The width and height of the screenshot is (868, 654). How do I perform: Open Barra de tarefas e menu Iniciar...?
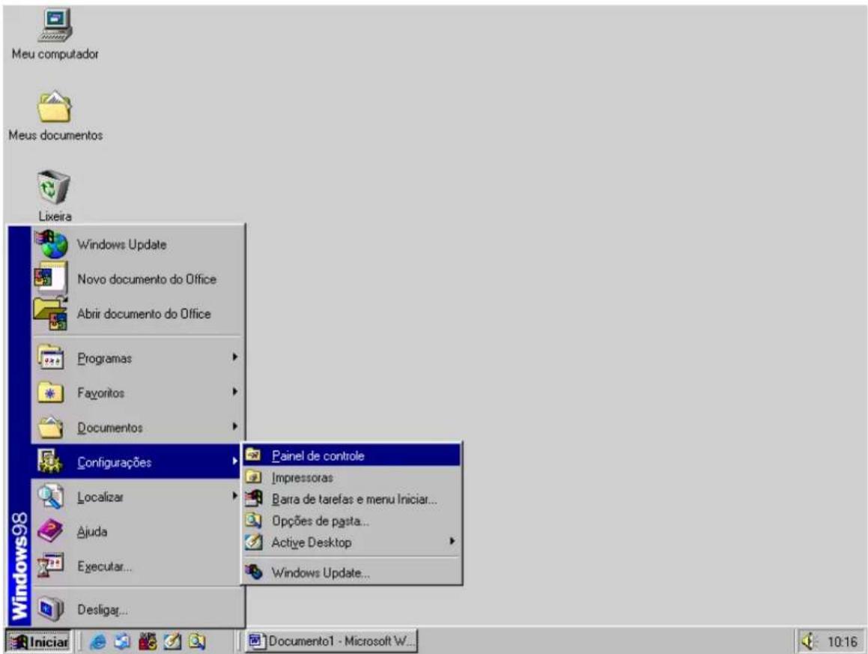pyautogui.click(x=351, y=499)
